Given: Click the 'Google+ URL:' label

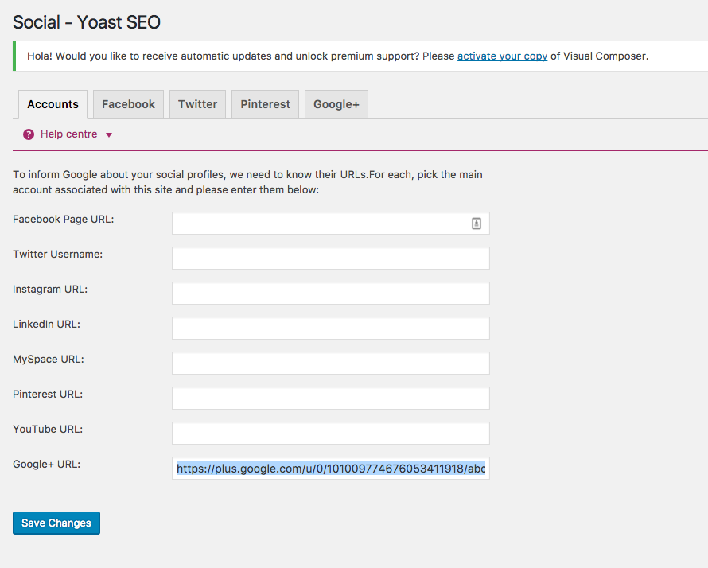Looking at the screenshot, I should coord(46,464).
